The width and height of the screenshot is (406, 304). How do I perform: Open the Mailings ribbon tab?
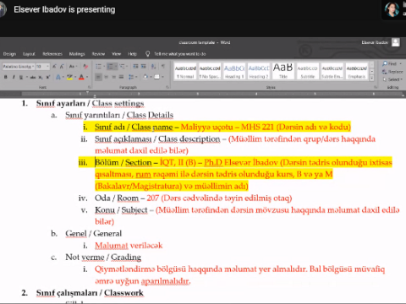point(77,54)
